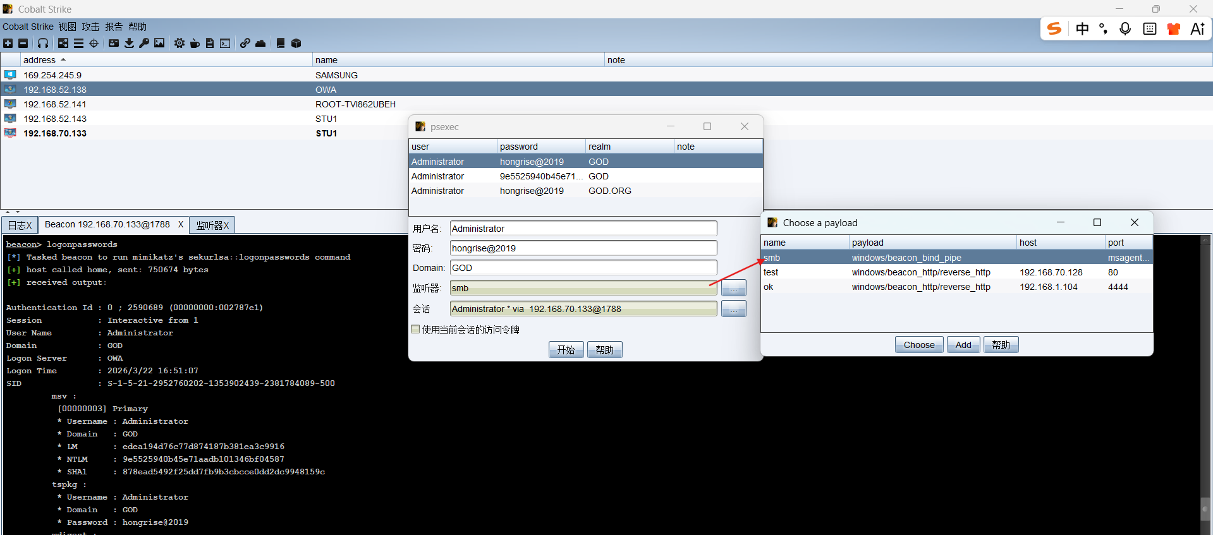Sort psexec credentials by realm column
The image size is (1213, 535).
pos(630,147)
